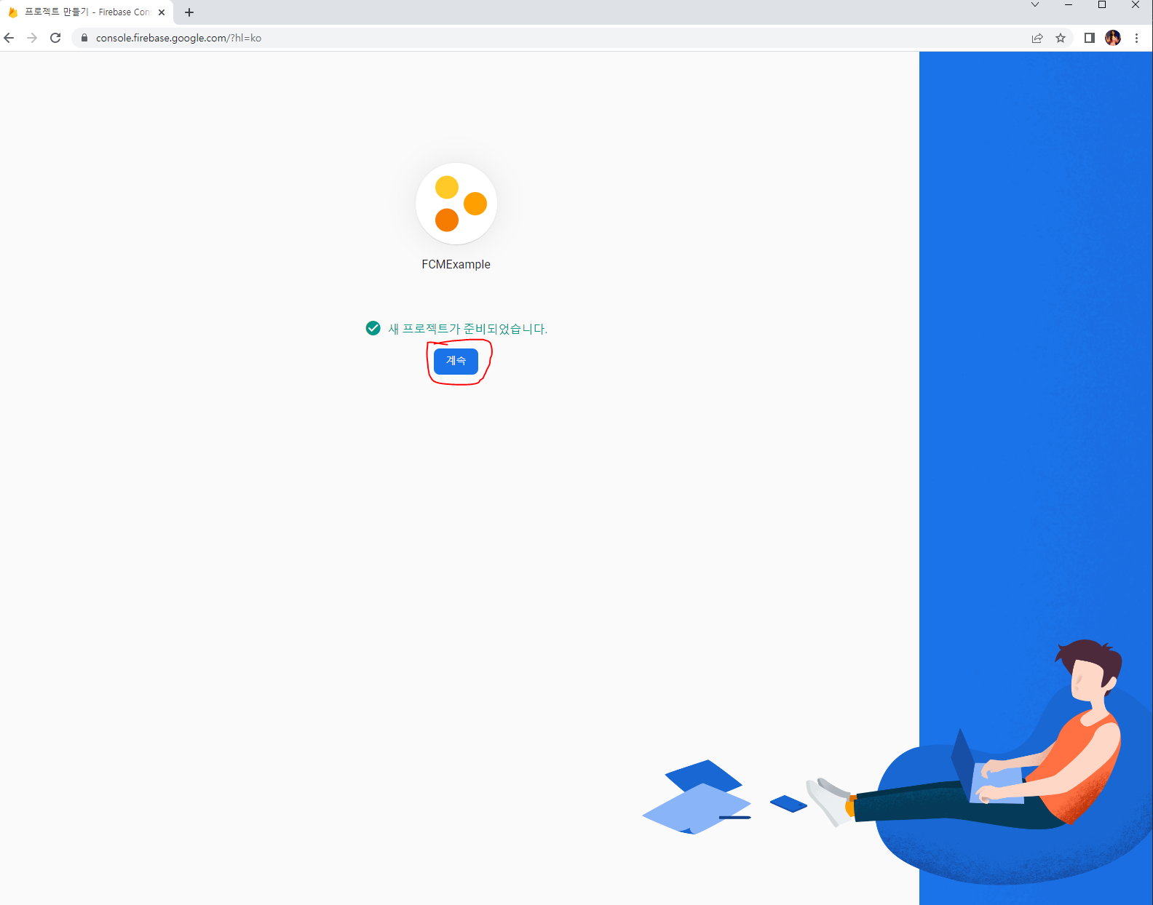This screenshot has height=905, width=1153.
Task: Click the browser forward arrow
Action: coord(32,38)
